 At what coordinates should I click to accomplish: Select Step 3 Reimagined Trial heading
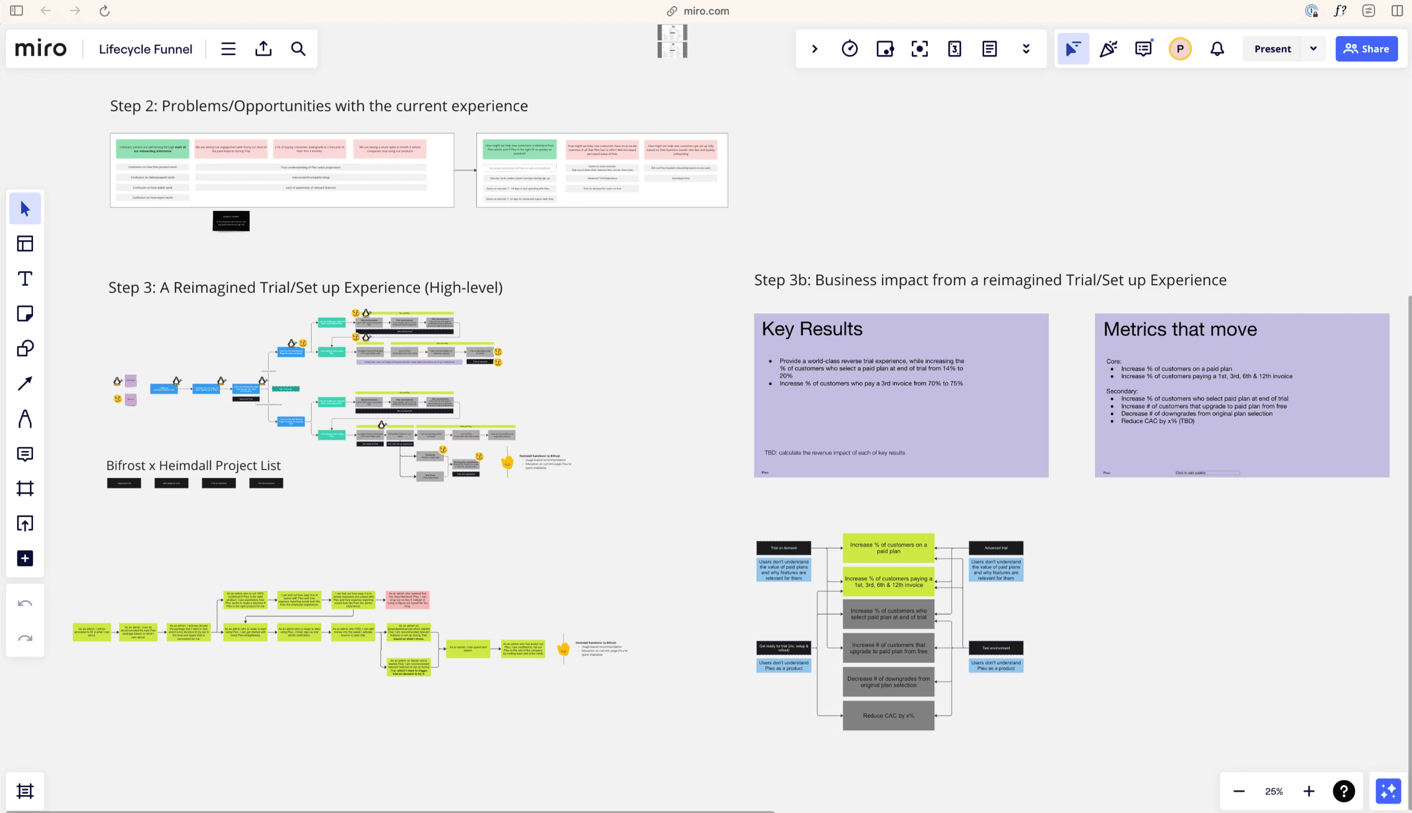305,288
